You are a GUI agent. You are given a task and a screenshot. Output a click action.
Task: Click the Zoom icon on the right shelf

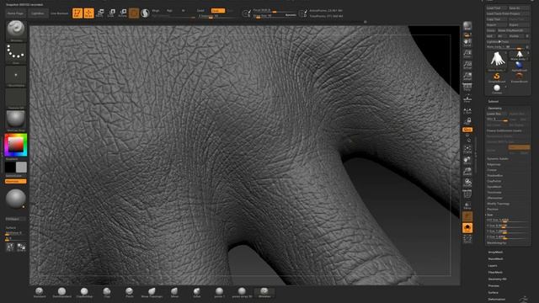click(x=467, y=54)
